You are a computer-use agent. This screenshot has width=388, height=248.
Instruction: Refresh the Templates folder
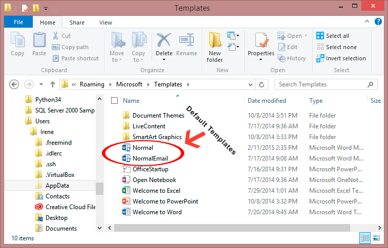coord(262,84)
